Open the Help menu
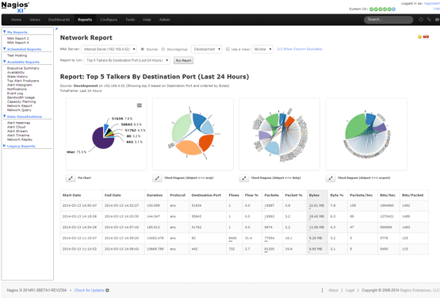This screenshot has width=440, height=298. 147,20
